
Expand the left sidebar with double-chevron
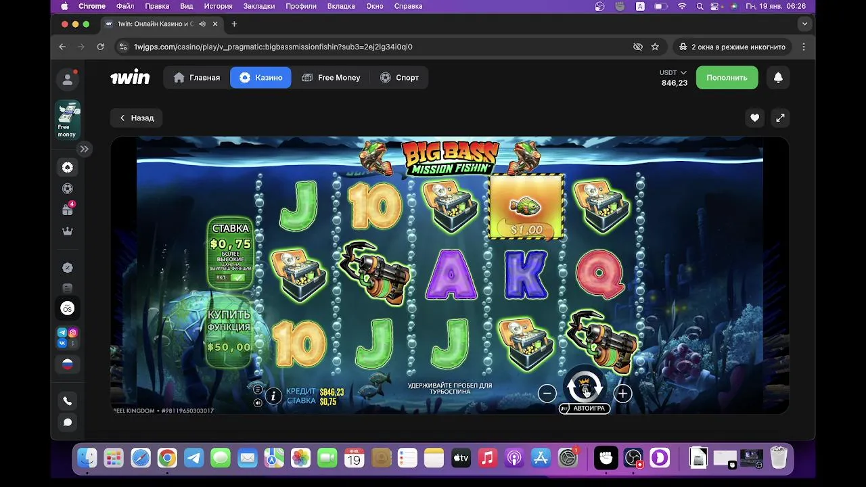tap(84, 149)
